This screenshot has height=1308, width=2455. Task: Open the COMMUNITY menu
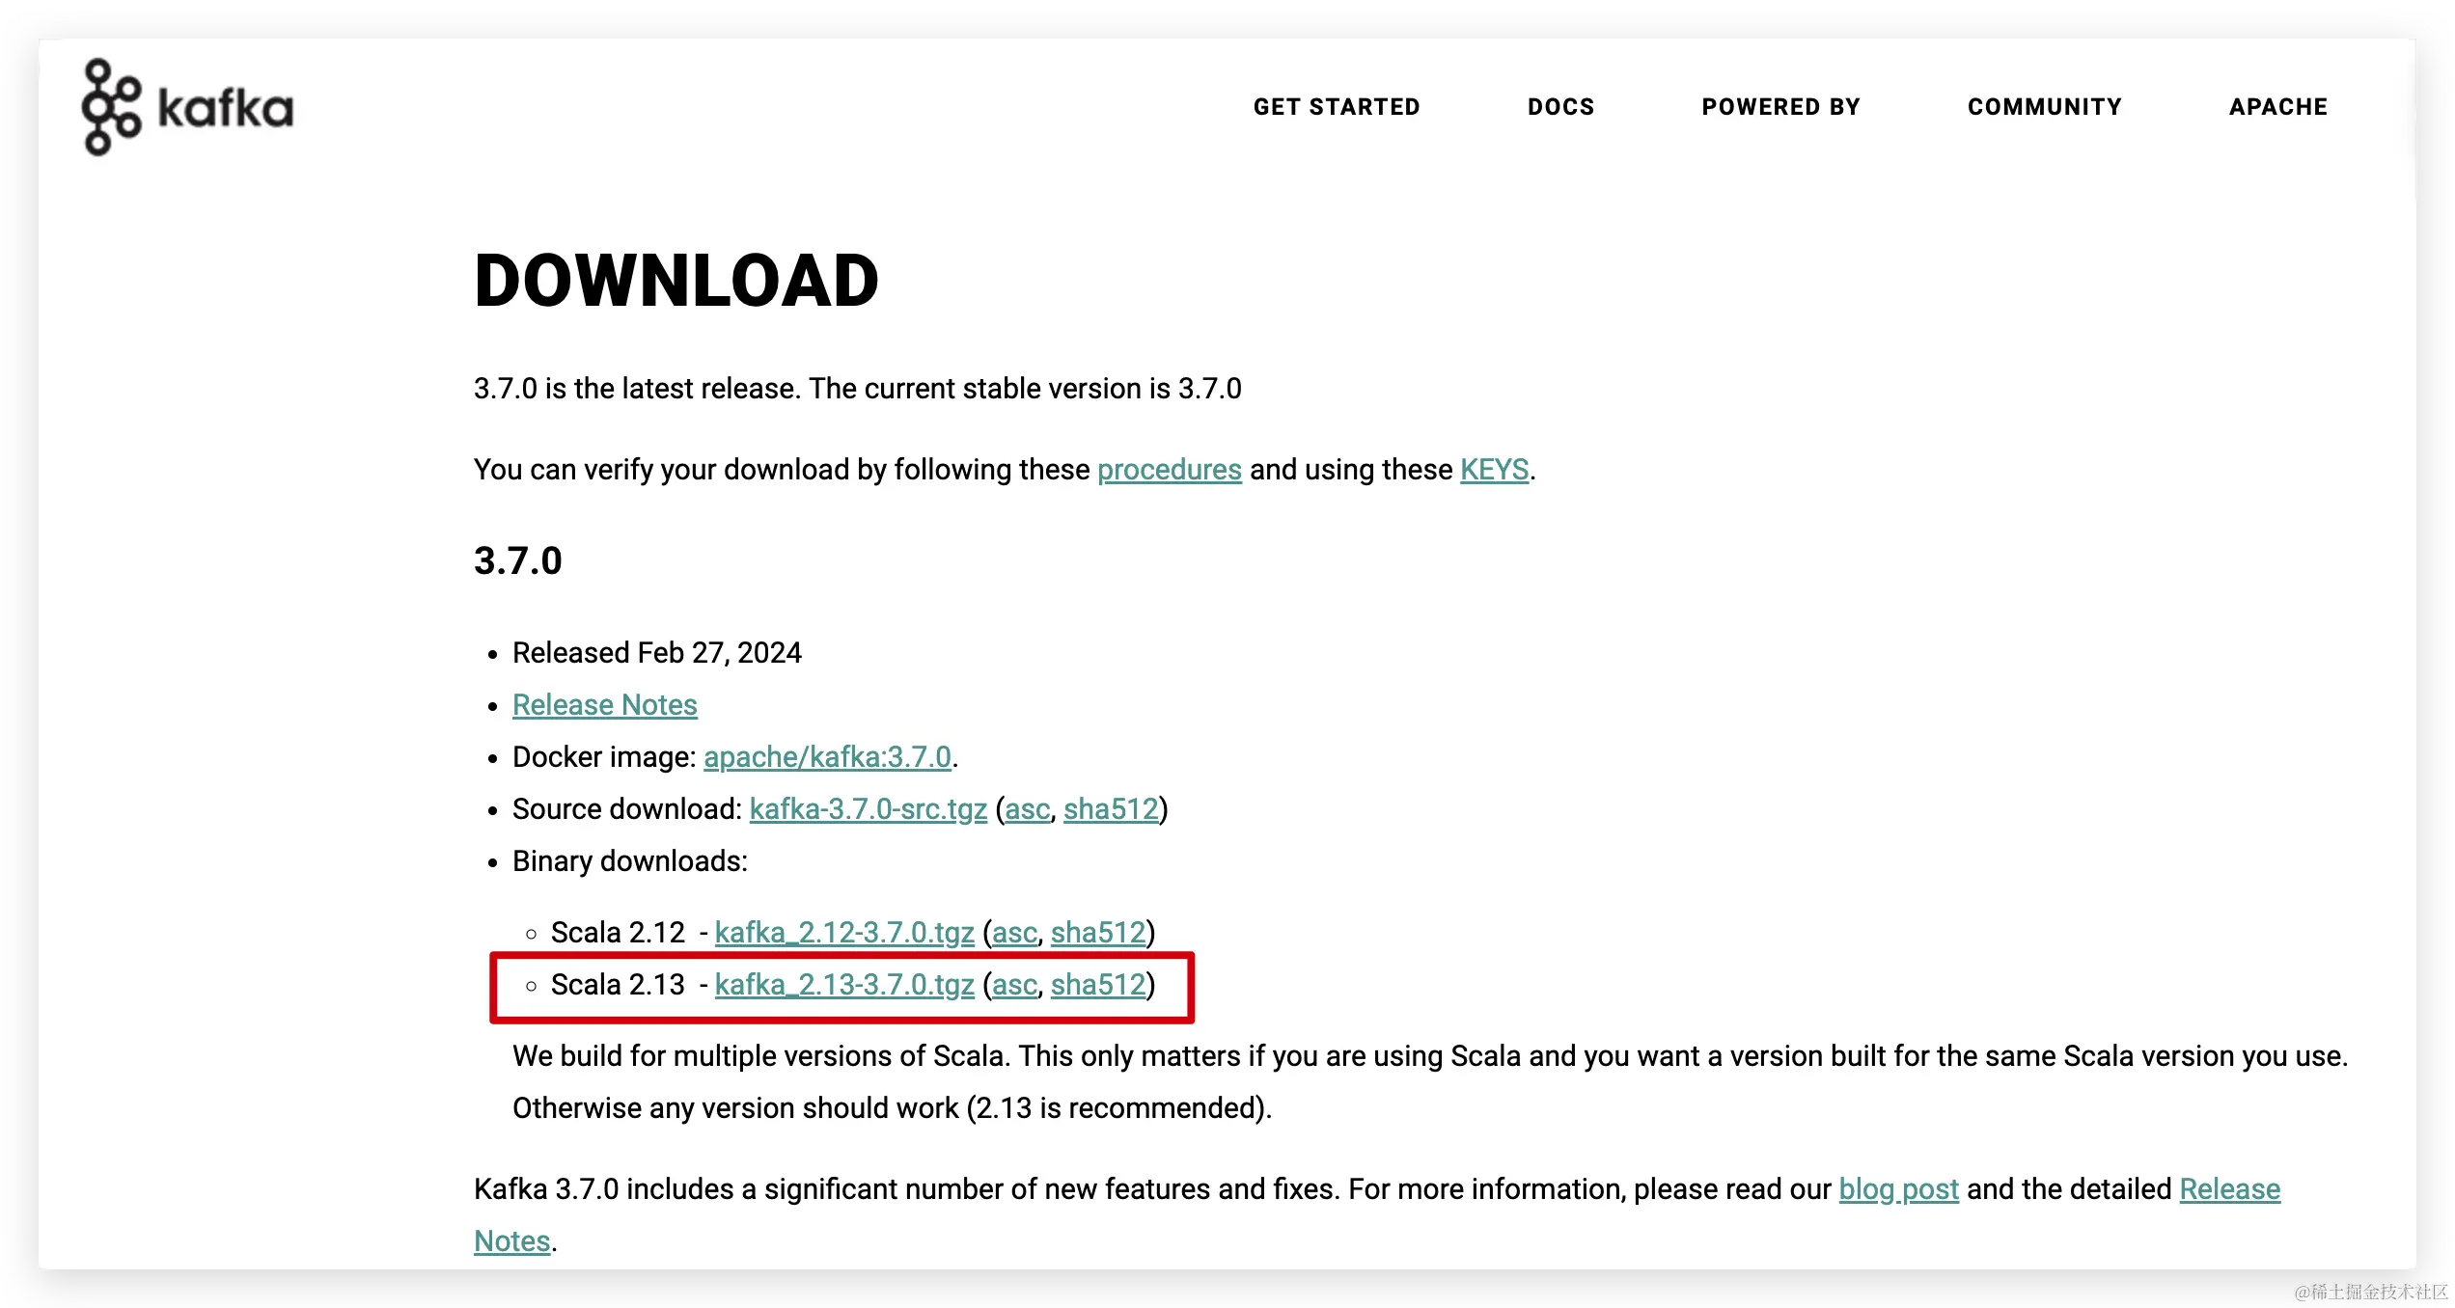[x=2045, y=107]
